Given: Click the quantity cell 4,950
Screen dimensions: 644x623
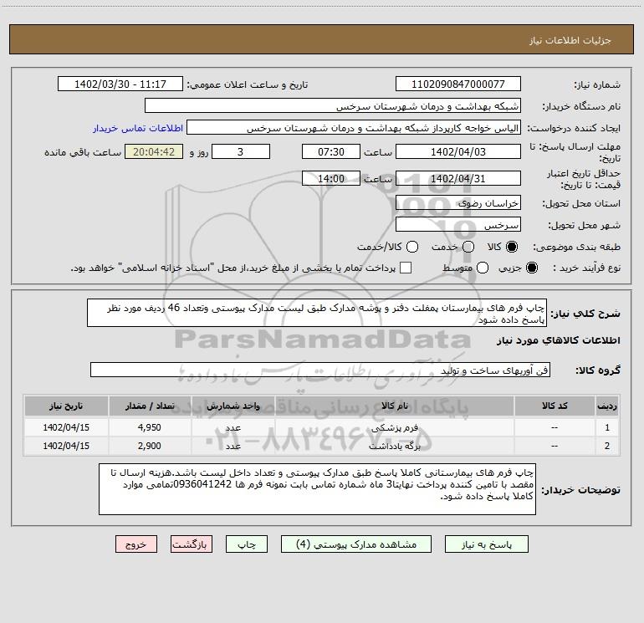Looking at the screenshot, I should pyautogui.click(x=150, y=427).
